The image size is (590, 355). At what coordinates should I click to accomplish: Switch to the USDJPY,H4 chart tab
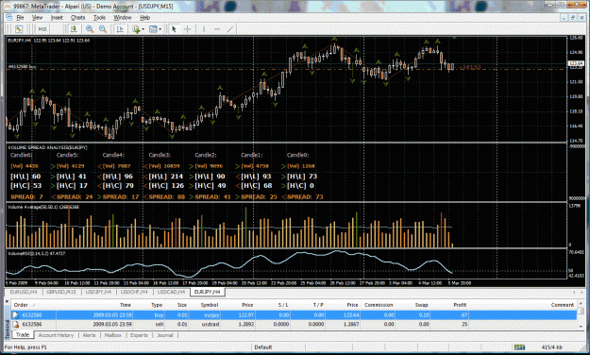click(x=98, y=292)
